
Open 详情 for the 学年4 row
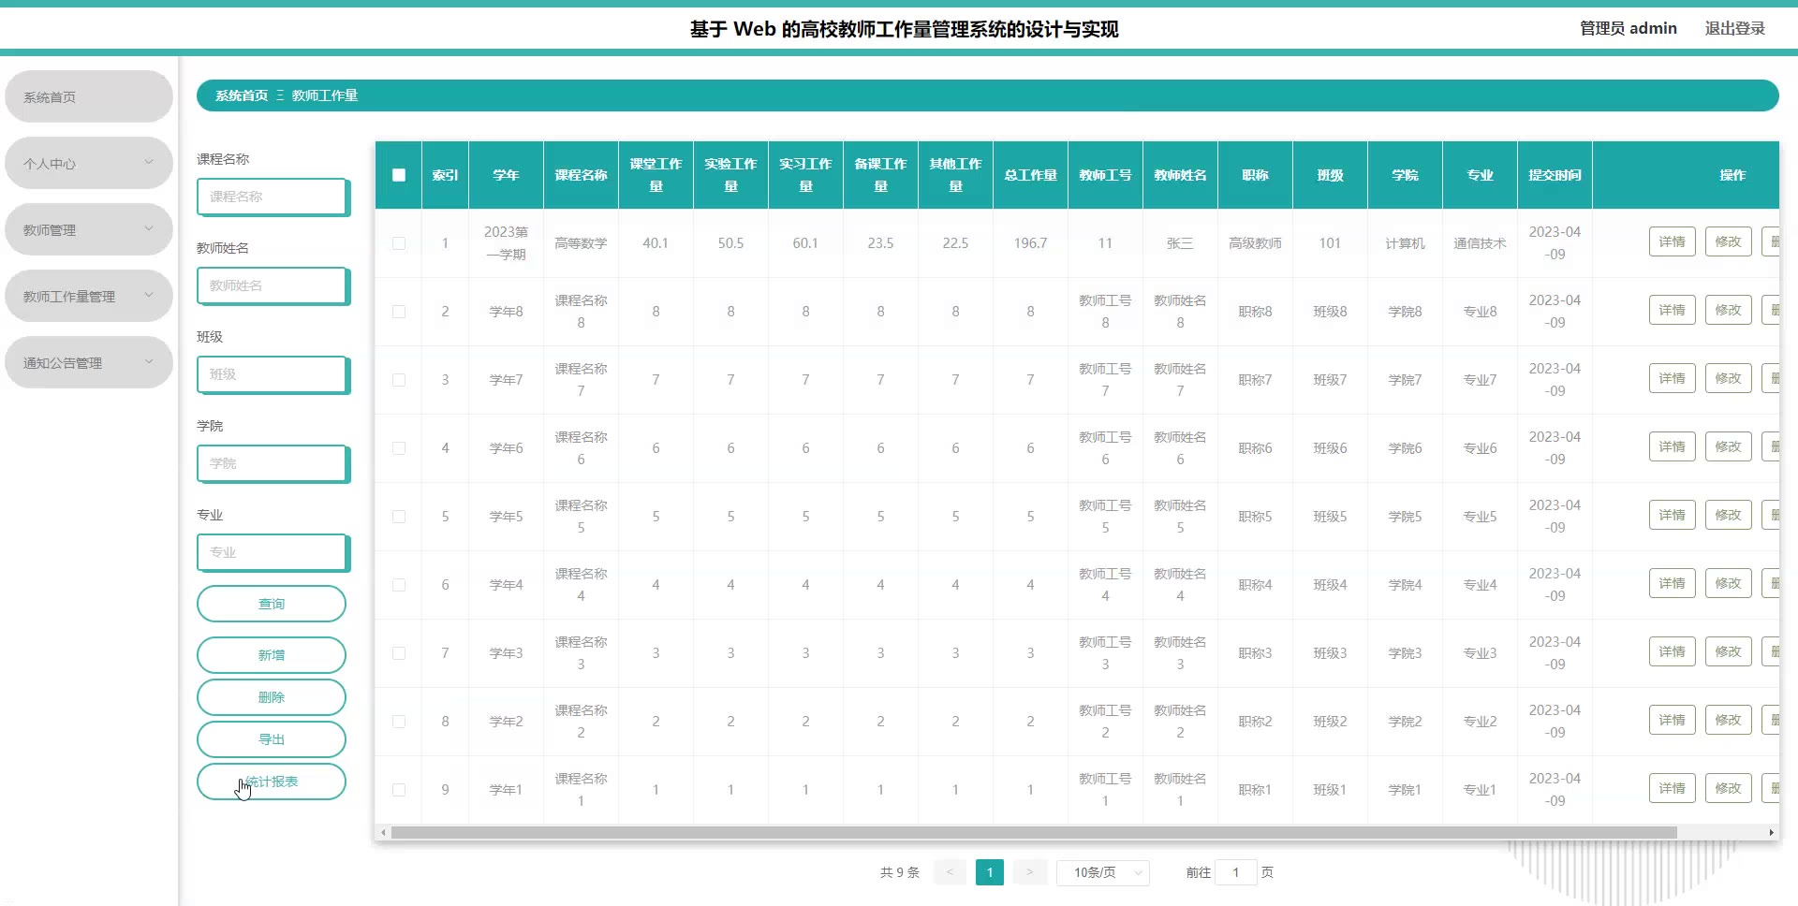tap(1672, 583)
